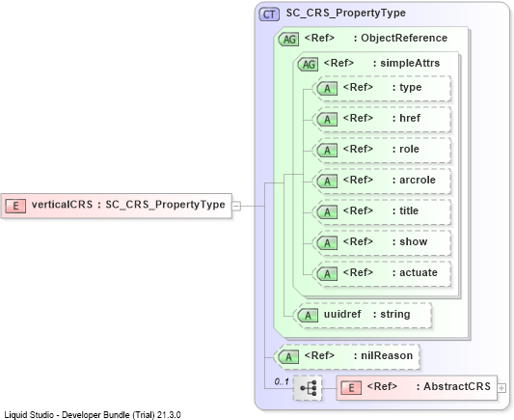Select the ': role' attribute label
Viewport: 514px width, 420px height.
[406, 149]
